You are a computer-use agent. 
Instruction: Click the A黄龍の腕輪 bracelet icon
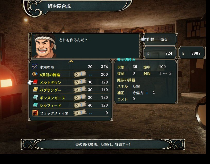(x=35, y=74)
